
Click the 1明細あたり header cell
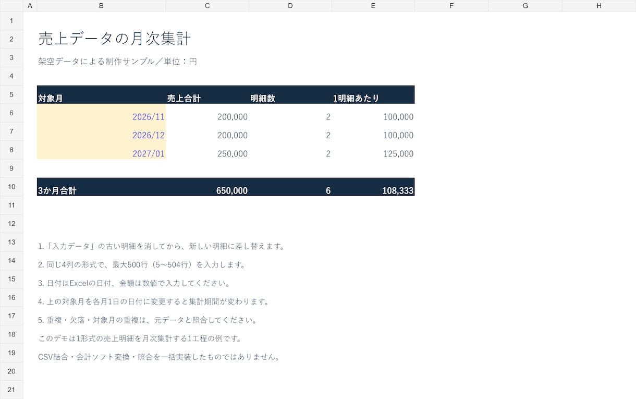(x=373, y=95)
